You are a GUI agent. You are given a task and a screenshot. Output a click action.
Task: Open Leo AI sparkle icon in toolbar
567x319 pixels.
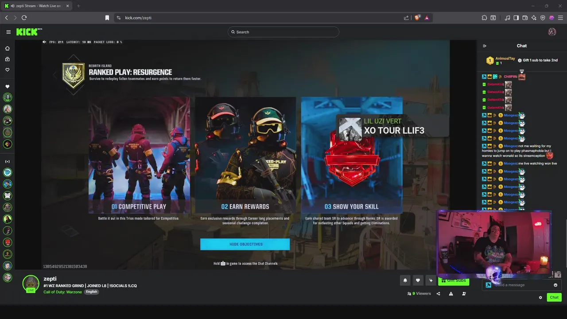(534, 18)
